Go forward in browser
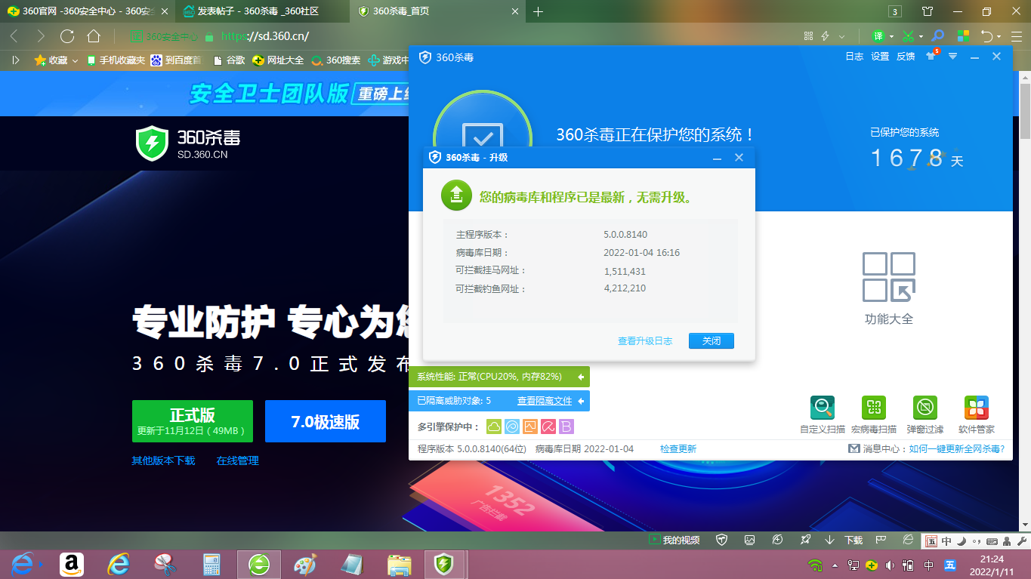Image resolution: width=1031 pixels, height=579 pixels. coord(41,35)
